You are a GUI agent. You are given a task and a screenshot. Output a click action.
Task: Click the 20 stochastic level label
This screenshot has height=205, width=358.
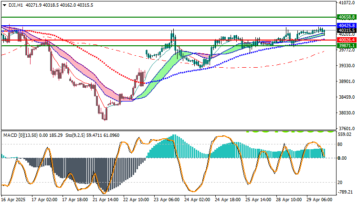pos(340,183)
